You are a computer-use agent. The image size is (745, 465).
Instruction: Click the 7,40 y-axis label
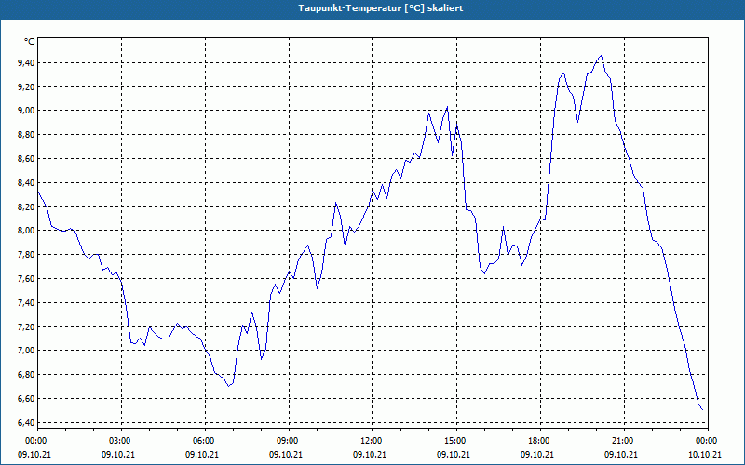[27, 303]
